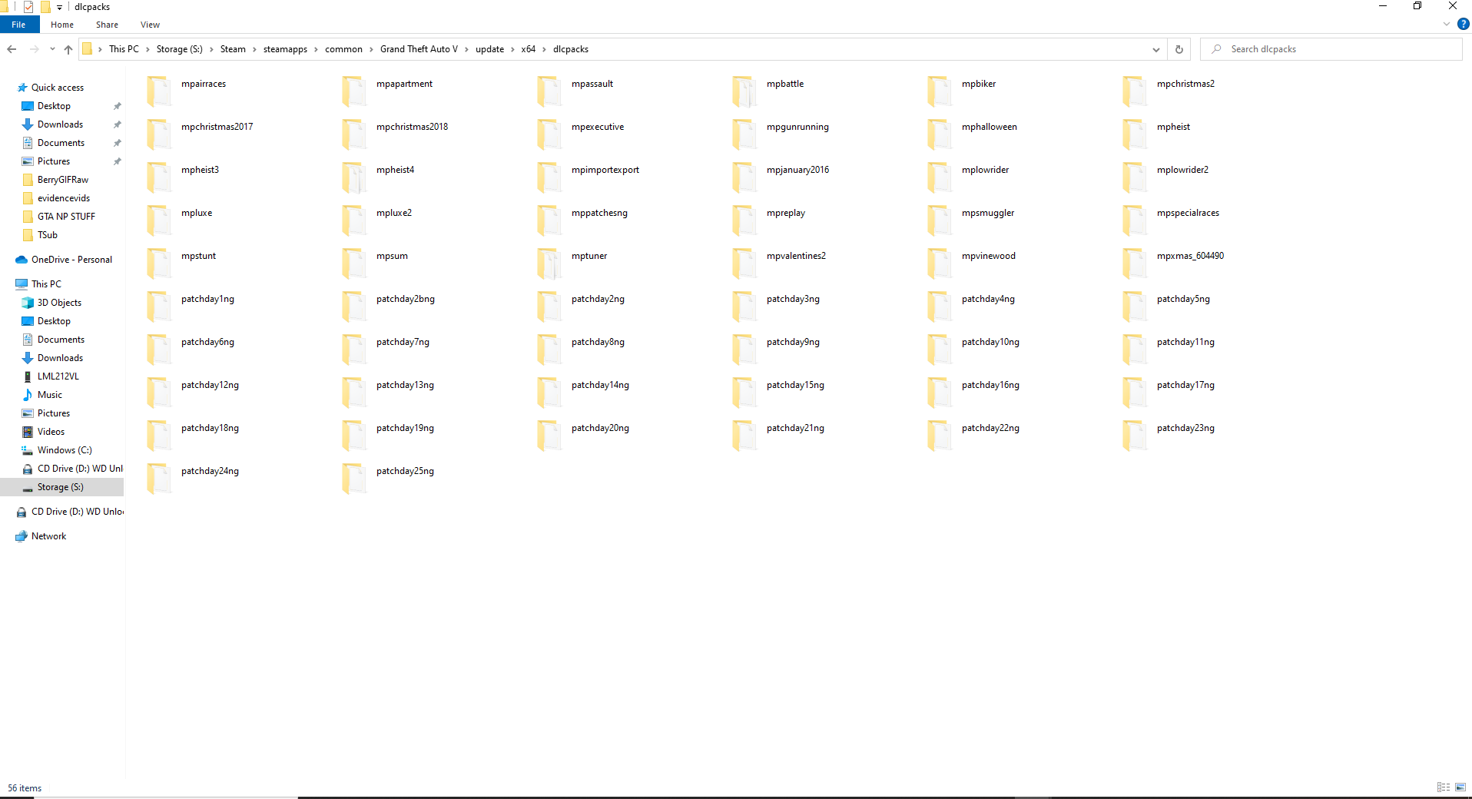Switch to the Home ribbon tab
The width and height of the screenshot is (1472, 799).
pos(62,25)
